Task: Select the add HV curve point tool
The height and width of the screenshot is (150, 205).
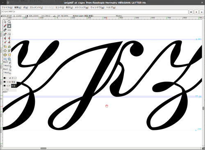Action: (9, 38)
